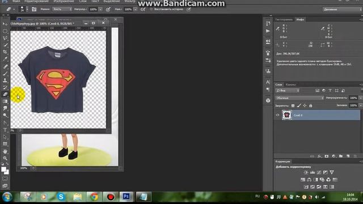Select the Lasso tool
Screen dimensions: 363x204
click(5, 38)
